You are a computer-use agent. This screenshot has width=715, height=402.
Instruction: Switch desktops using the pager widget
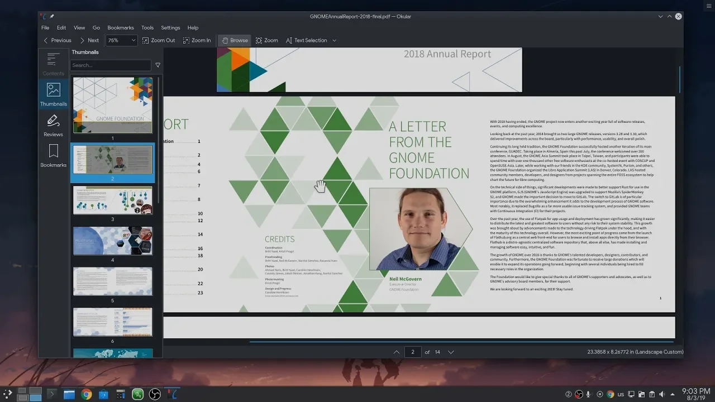click(29, 394)
